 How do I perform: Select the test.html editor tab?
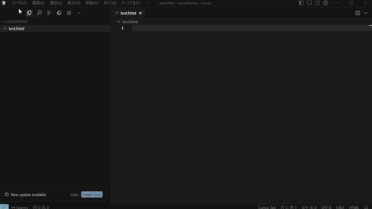(128, 13)
